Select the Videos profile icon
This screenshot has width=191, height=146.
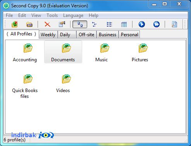pyautogui.click(x=66, y=79)
